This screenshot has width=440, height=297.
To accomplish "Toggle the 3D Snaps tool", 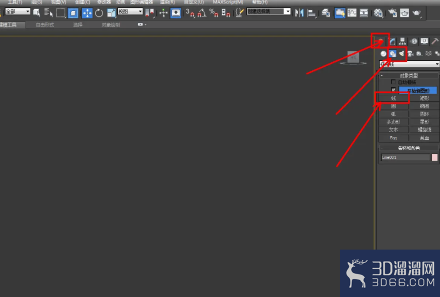I will point(190,13).
